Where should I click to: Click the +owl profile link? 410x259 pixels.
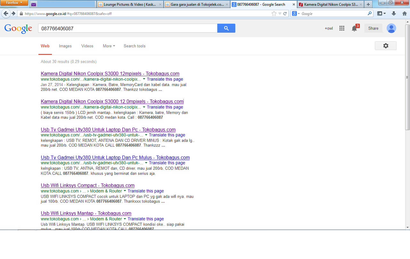(x=329, y=28)
